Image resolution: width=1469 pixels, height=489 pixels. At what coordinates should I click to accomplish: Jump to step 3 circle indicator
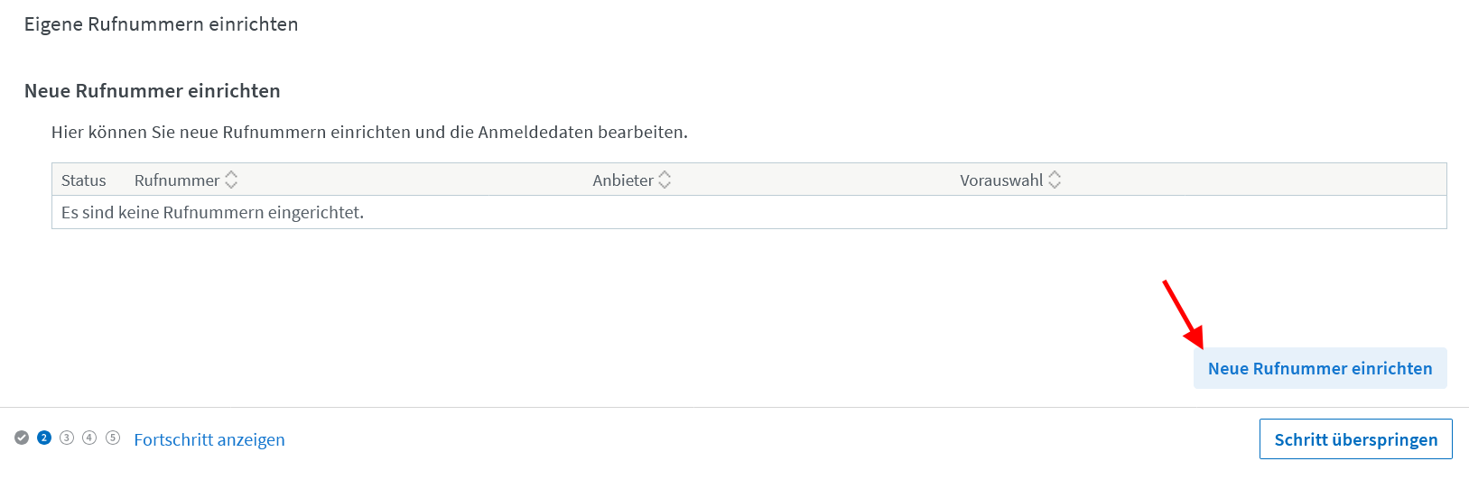(67, 438)
